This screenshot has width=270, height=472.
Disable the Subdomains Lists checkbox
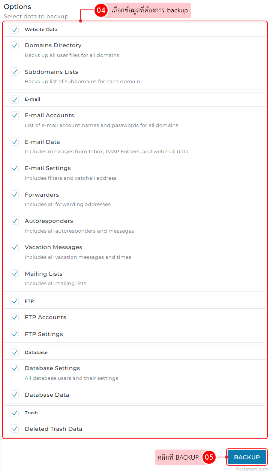coord(15,72)
